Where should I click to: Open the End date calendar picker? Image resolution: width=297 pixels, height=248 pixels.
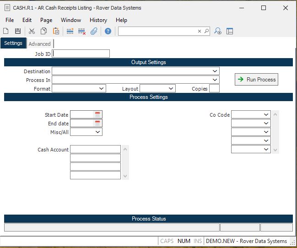pos(97,123)
